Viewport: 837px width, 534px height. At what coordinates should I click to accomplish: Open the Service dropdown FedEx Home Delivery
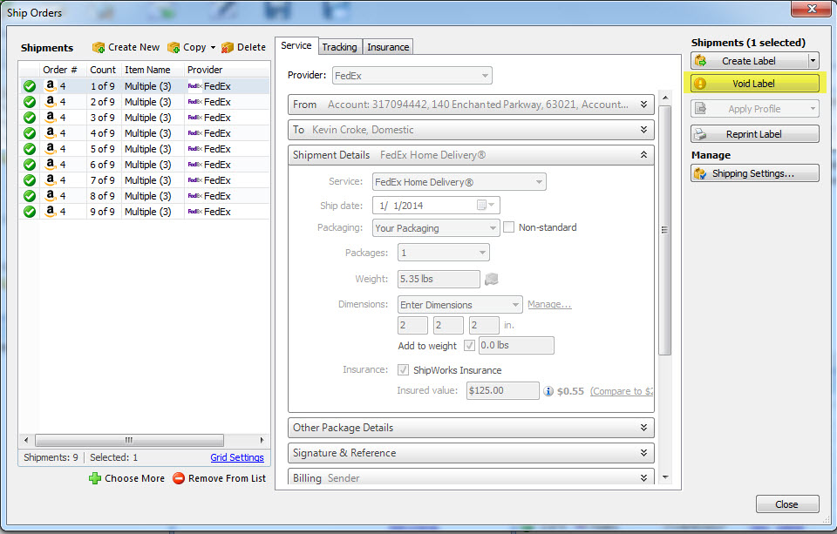pyautogui.click(x=459, y=182)
